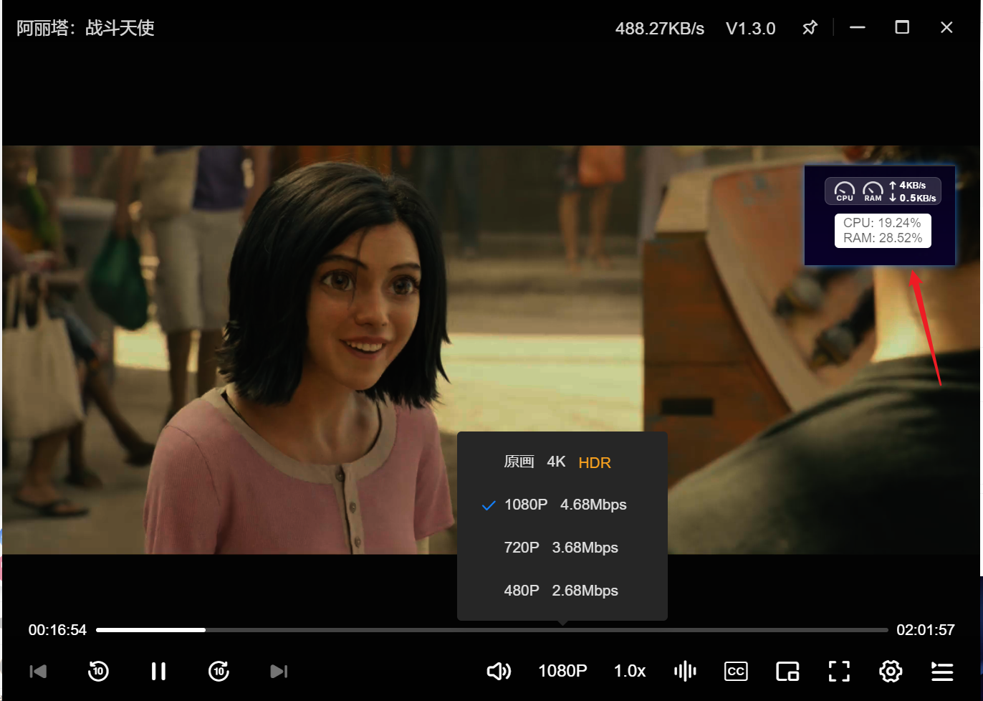The width and height of the screenshot is (983, 701).
Task: Minimize the player window
Action: click(858, 28)
